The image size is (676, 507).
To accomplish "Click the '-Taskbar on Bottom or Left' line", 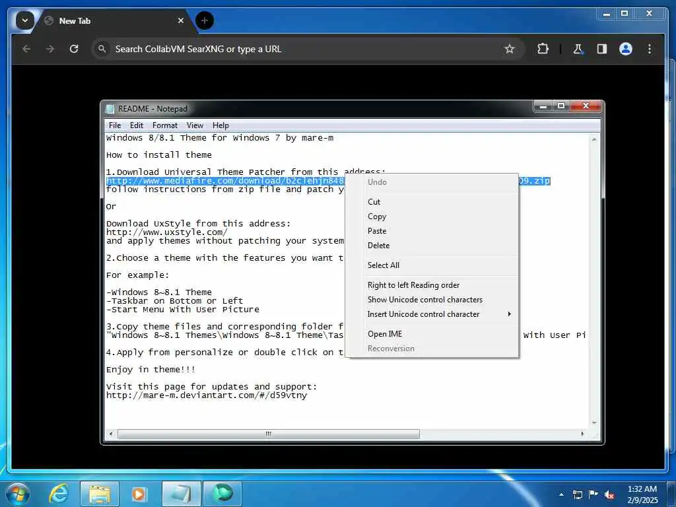I will (x=174, y=301).
